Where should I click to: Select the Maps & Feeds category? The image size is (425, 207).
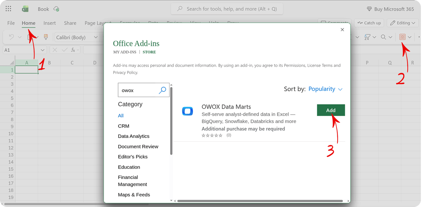tap(134, 195)
